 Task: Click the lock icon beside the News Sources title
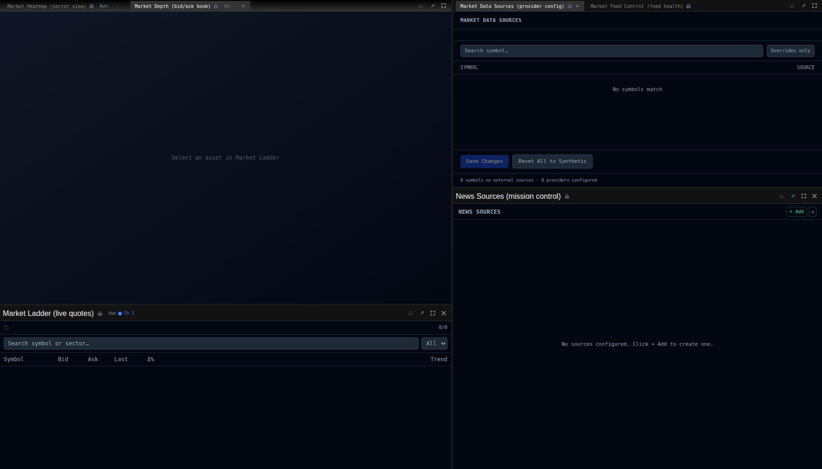tap(567, 196)
